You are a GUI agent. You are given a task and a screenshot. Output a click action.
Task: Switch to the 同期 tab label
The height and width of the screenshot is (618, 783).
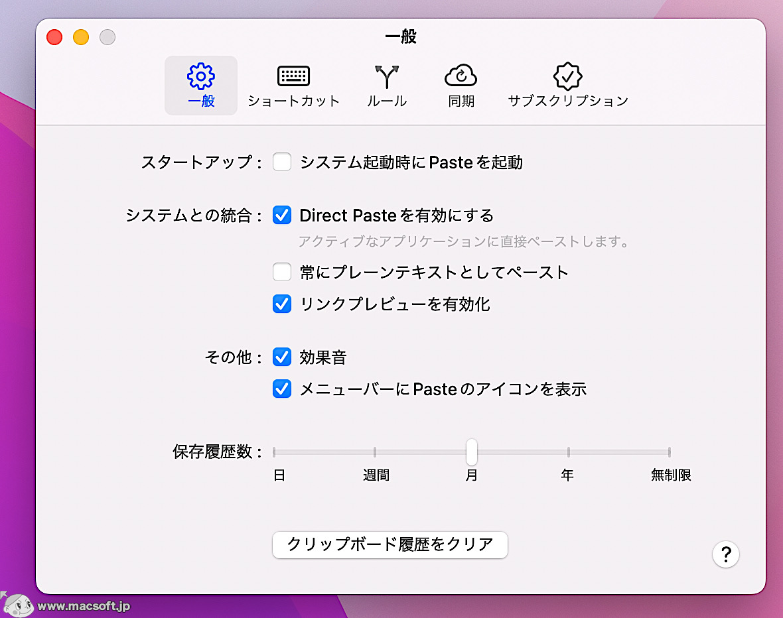point(461,101)
